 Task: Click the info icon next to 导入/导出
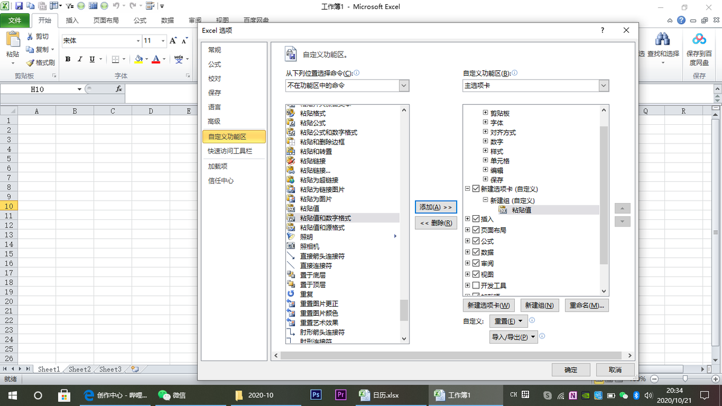(542, 336)
